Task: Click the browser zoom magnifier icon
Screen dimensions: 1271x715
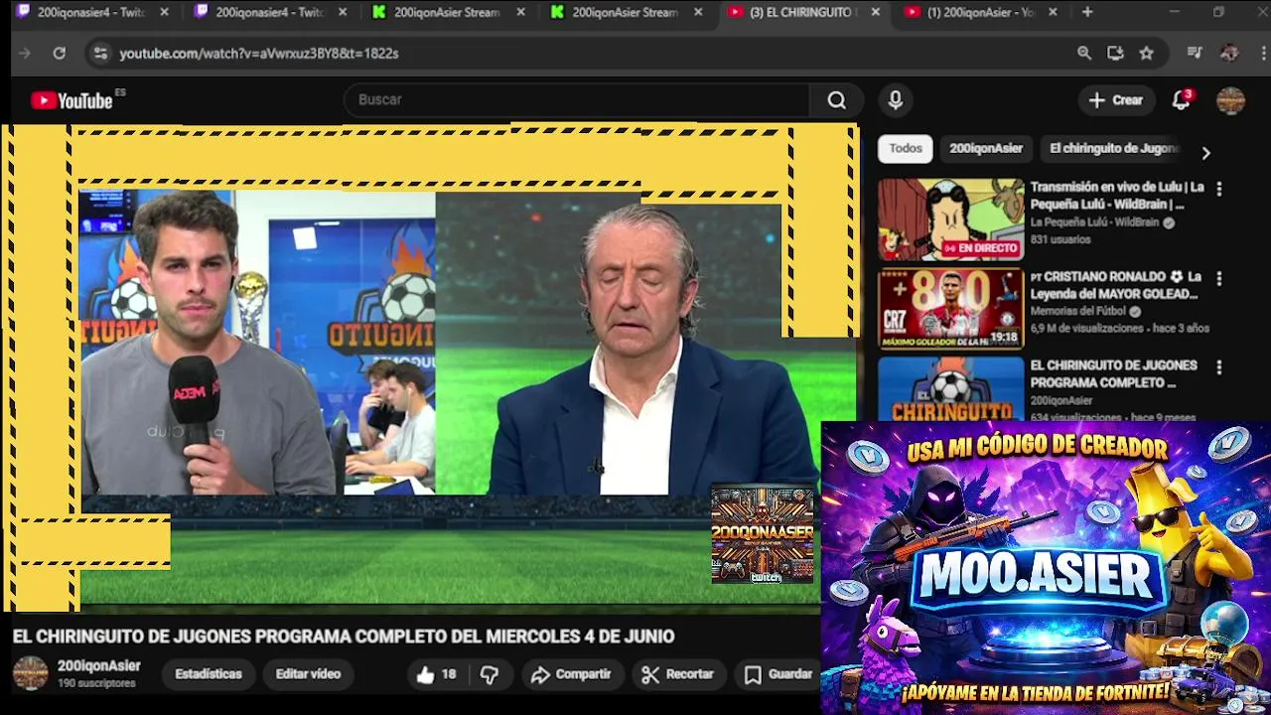Action: pyautogui.click(x=1084, y=54)
